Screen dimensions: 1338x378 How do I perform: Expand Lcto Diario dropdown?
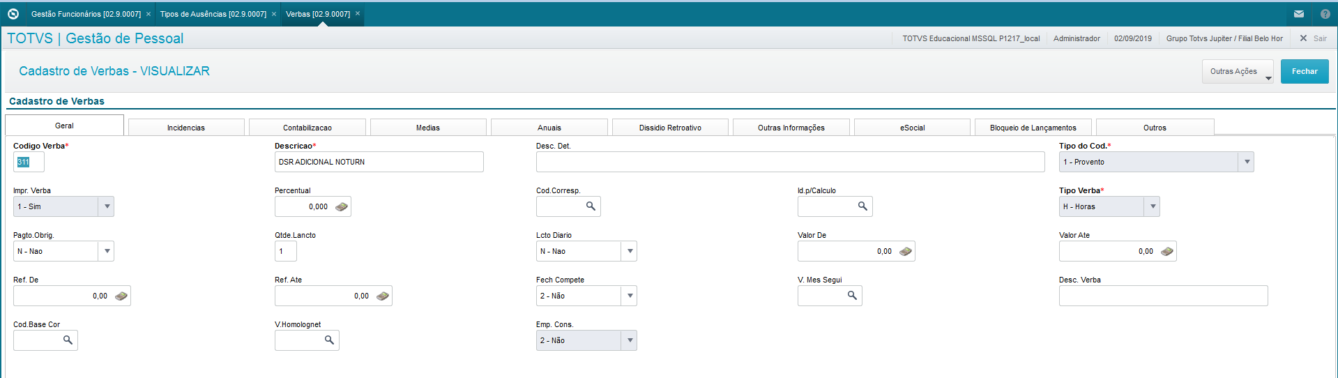(x=629, y=251)
